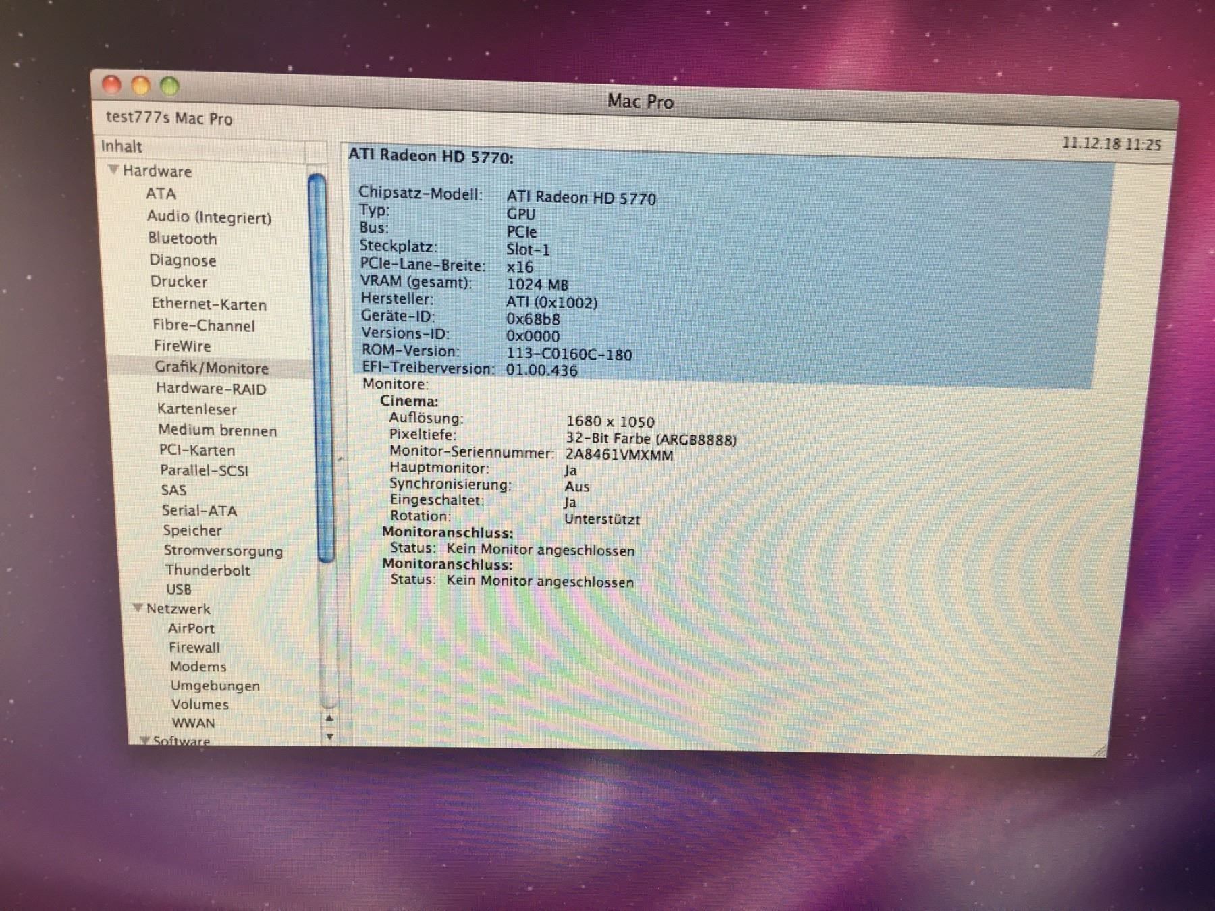Click the Geräte-ID value 0x68b8
The image size is (1215, 911).
(x=533, y=319)
